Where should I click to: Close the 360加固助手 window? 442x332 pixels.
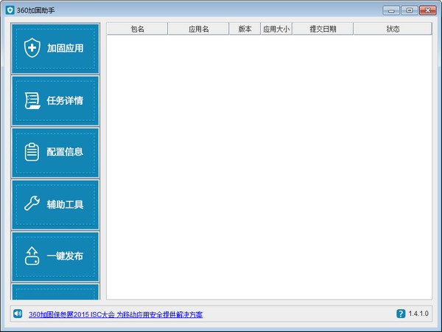[x=427, y=10]
